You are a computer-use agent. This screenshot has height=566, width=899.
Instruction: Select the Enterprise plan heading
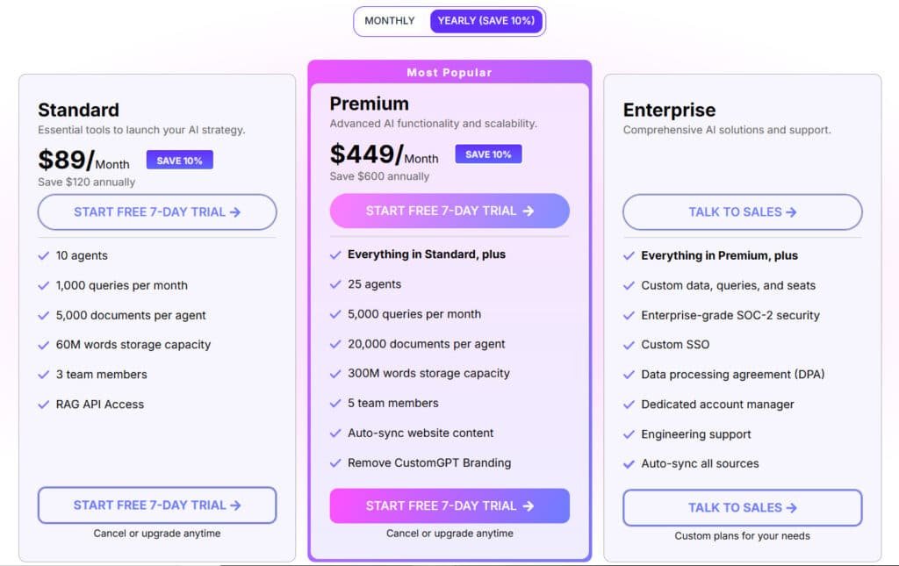tap(669, 110)
